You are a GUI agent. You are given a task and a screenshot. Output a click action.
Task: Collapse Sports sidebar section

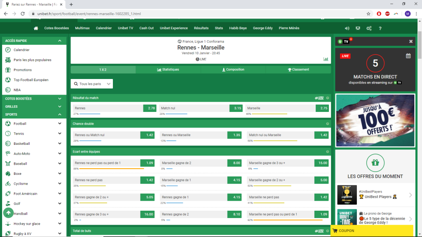pyautogui.click(x=60, y=114)
